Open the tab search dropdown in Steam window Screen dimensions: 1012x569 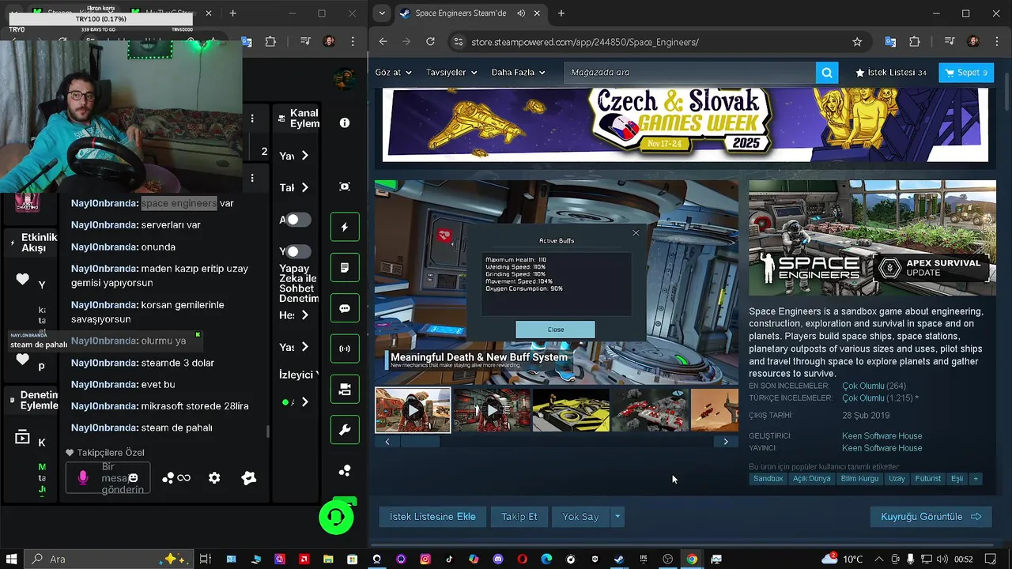383,13
